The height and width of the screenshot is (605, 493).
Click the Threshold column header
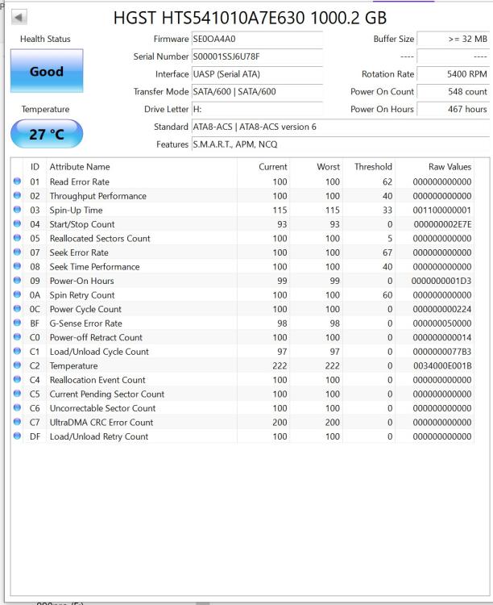pyautogui.click(x=369, y=167)
